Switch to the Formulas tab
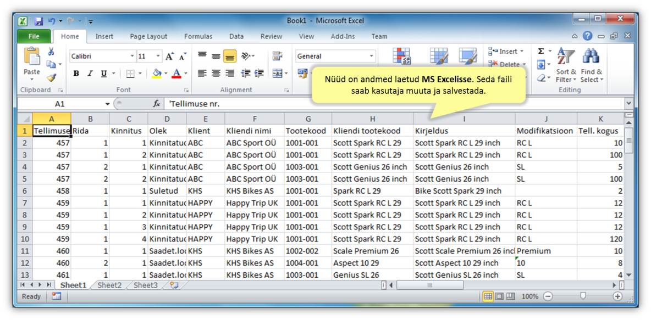Viewport: 651px width, 320px height. click(x=198, y=36)
